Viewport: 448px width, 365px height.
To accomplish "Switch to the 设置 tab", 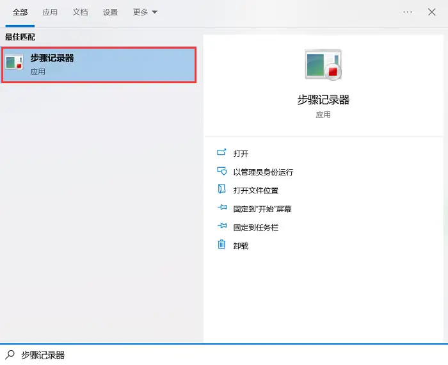I will (110, 12).
